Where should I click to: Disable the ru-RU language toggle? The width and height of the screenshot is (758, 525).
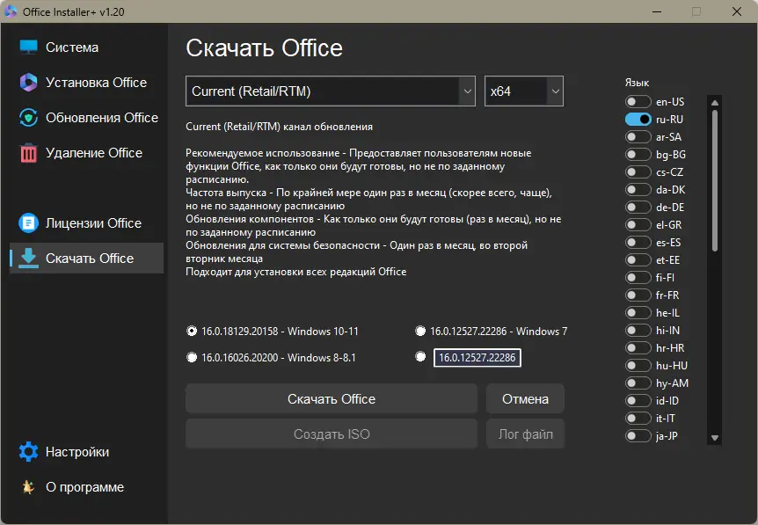[638, 120]
